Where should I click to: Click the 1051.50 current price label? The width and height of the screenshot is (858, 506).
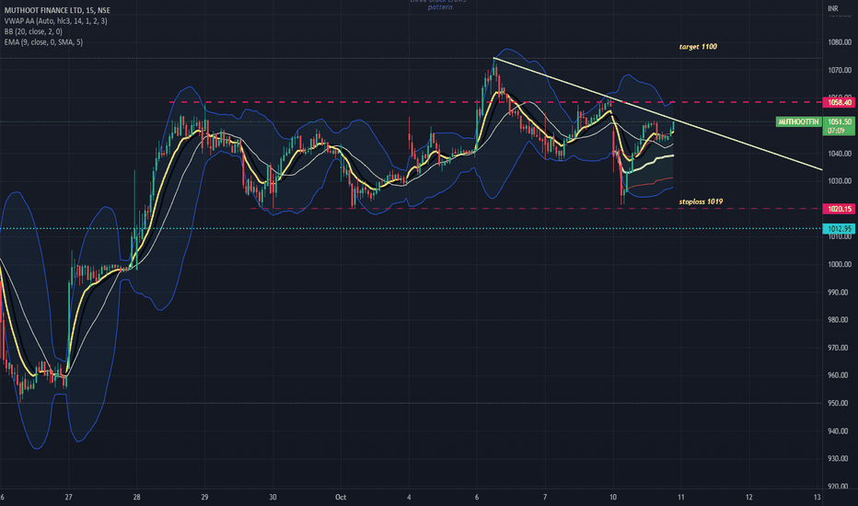tap(840, 121)
